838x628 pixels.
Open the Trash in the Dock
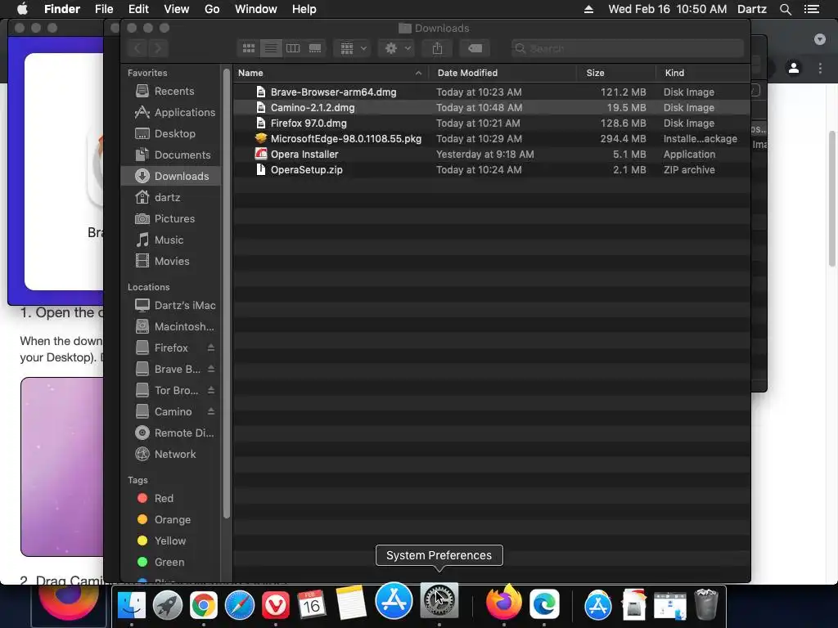(x=706, y=604)
